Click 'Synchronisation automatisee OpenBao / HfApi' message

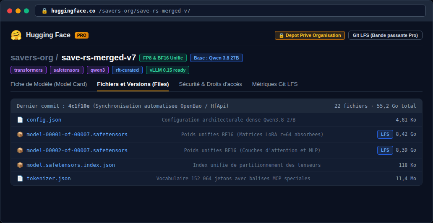[161, 106]
